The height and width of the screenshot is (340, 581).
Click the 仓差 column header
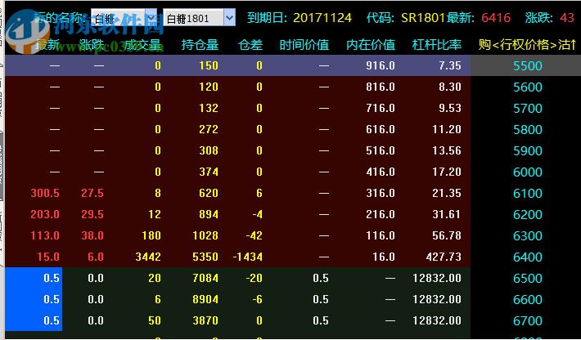coord(250,45)
